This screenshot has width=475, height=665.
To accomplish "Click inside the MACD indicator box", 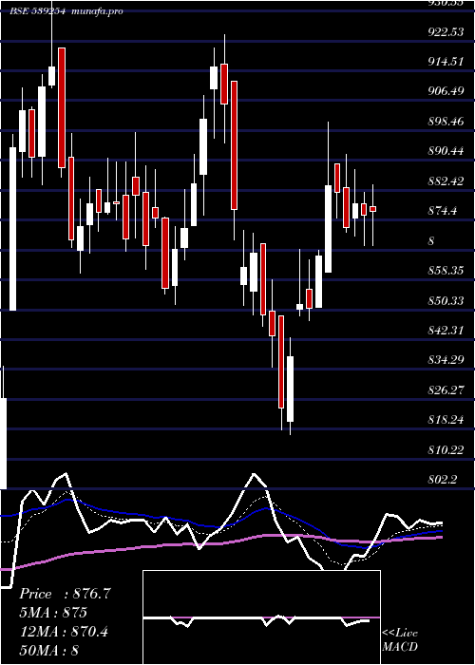I will pyautogui.click(x=261, y=617).
